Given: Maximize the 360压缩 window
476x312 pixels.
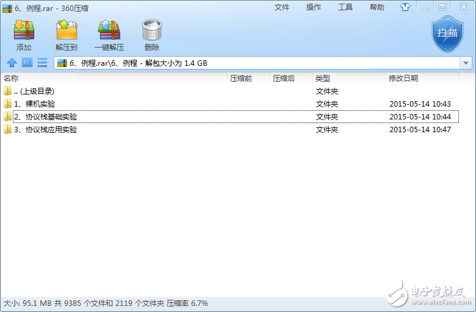Looking at the screenshot, I should pos(442,7).
